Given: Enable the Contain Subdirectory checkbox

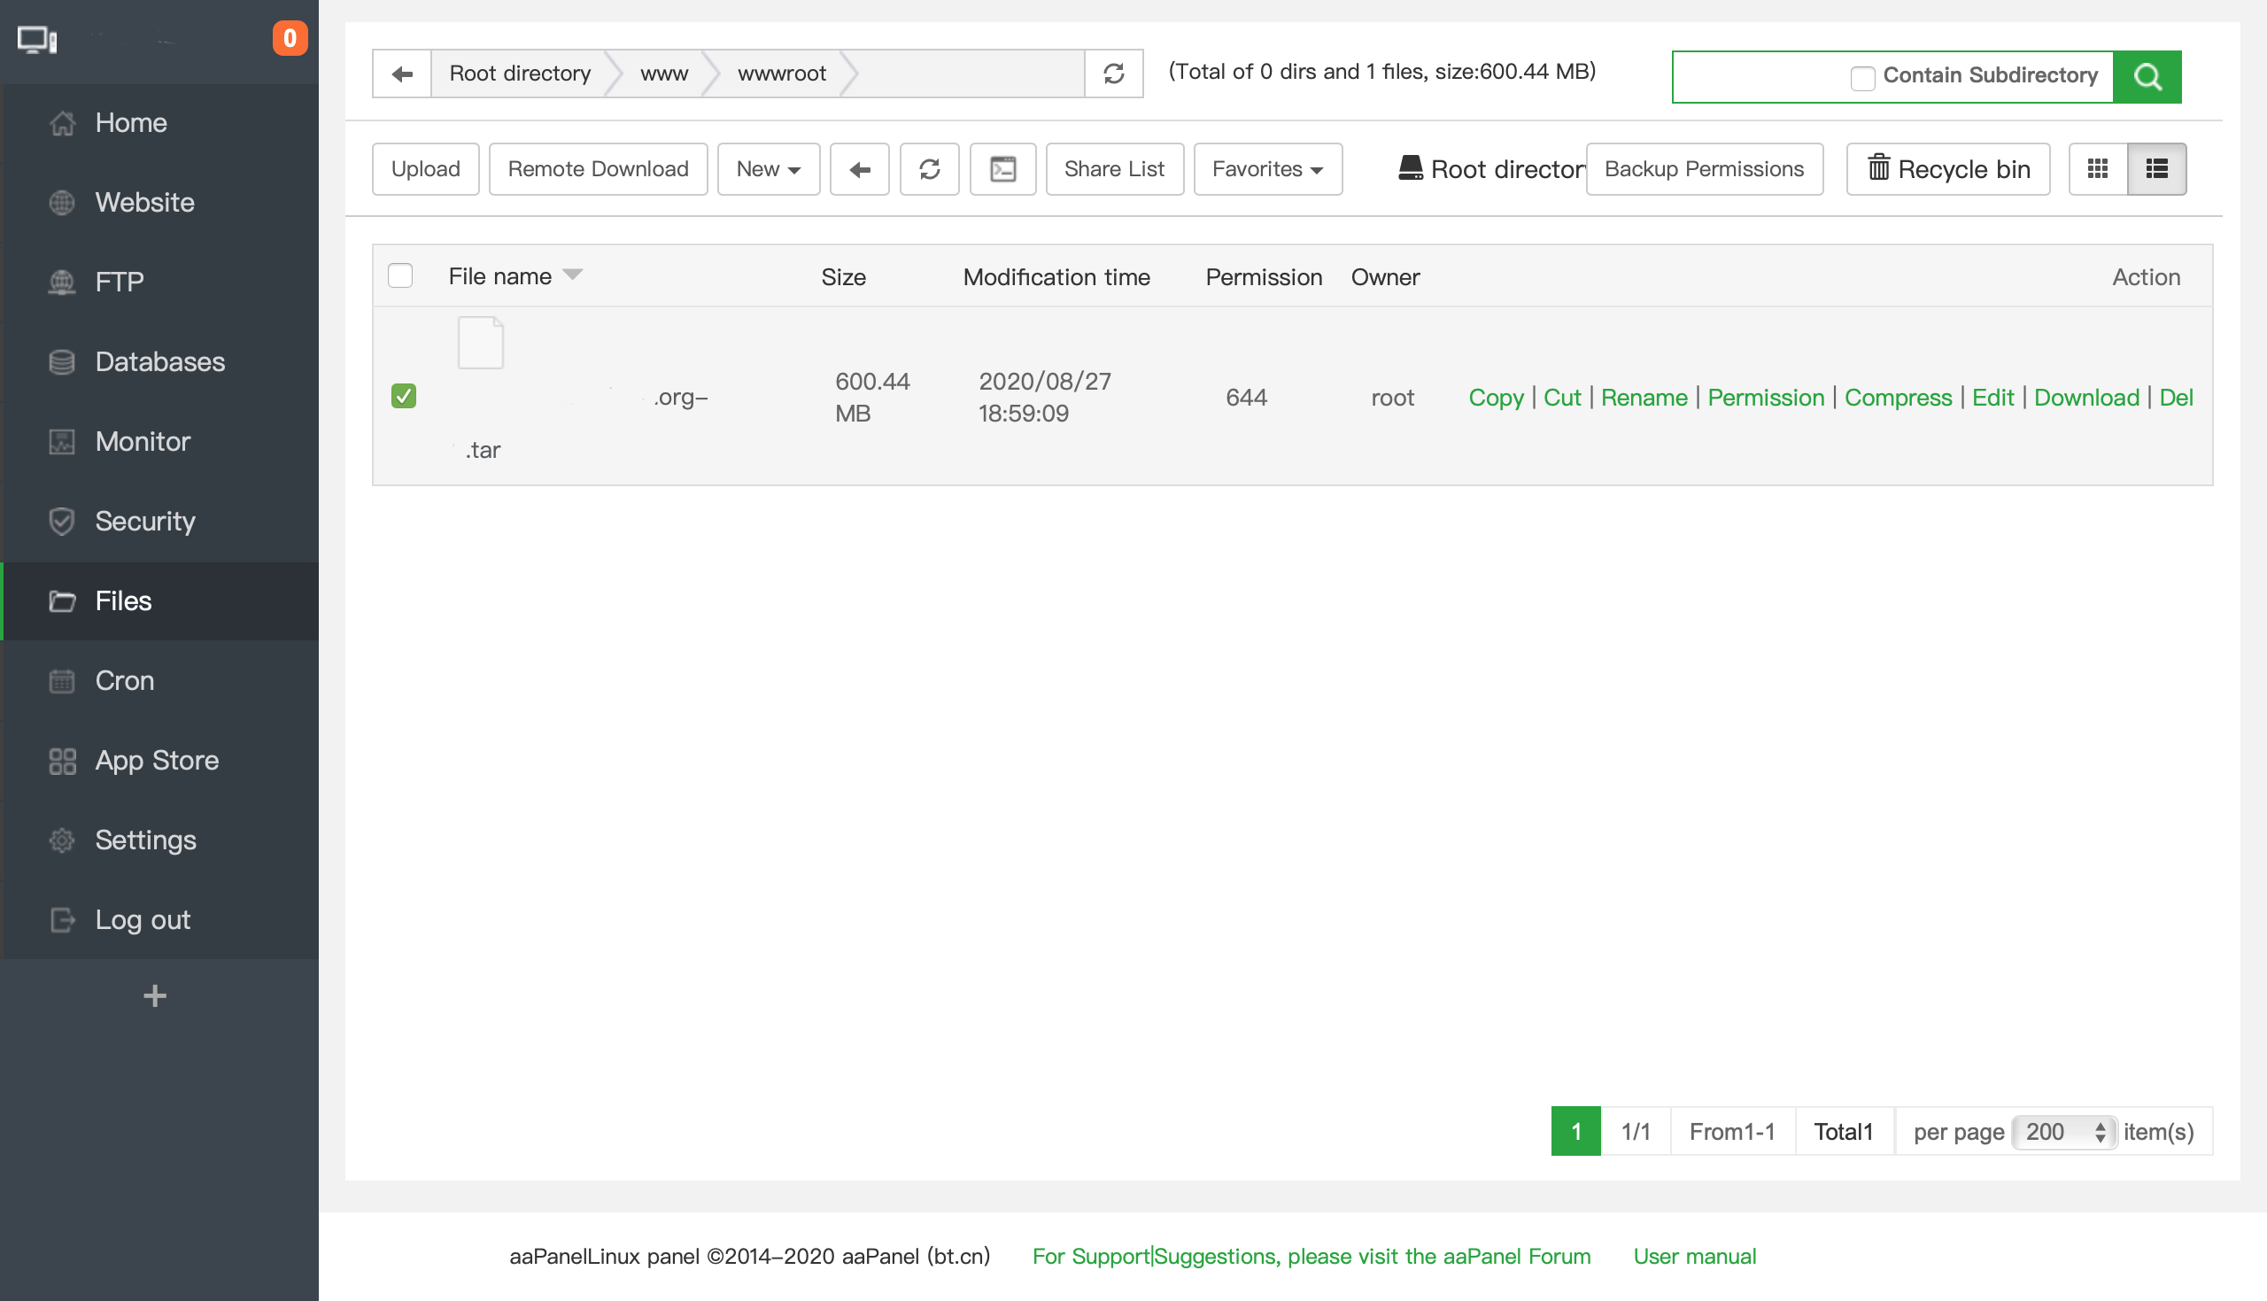Looking at the screenshot, I should [1863, 79].
